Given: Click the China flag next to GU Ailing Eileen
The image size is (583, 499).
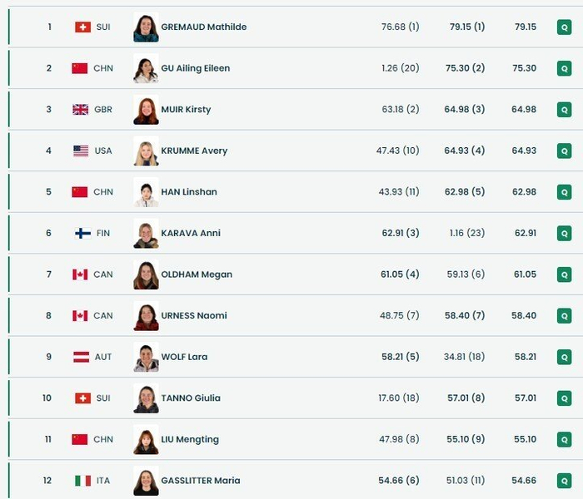Looking at the screenshot, I should [x=80, y=68].
